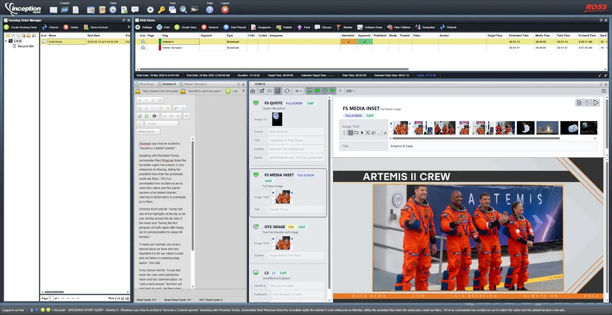Click the Create Running Order button
The image size is (612, 315).
pos(21,27)
